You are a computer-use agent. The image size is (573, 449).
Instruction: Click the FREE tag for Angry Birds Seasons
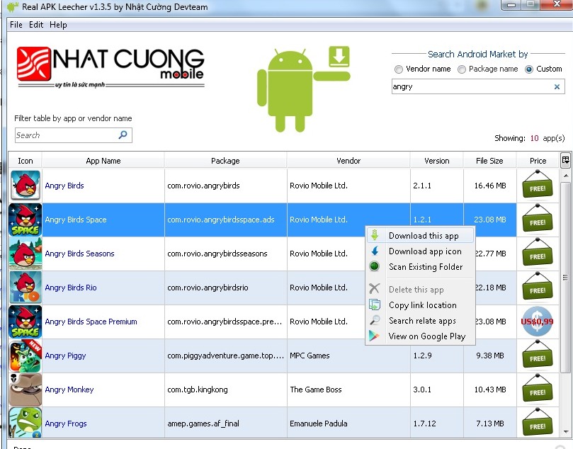pos(538,253)
